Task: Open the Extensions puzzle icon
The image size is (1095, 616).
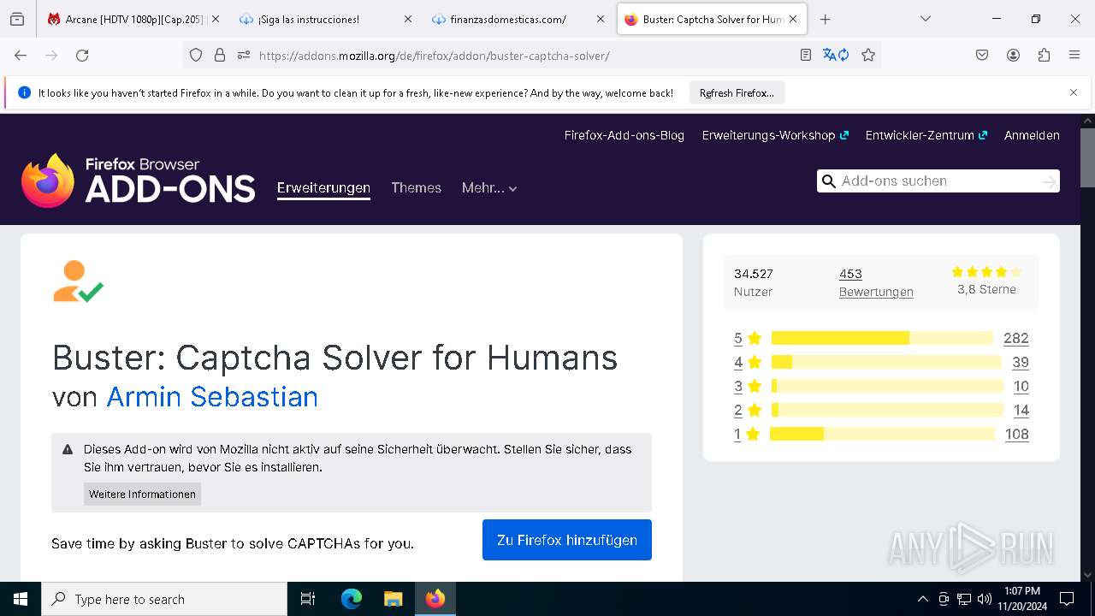Action: (1044, 56)
